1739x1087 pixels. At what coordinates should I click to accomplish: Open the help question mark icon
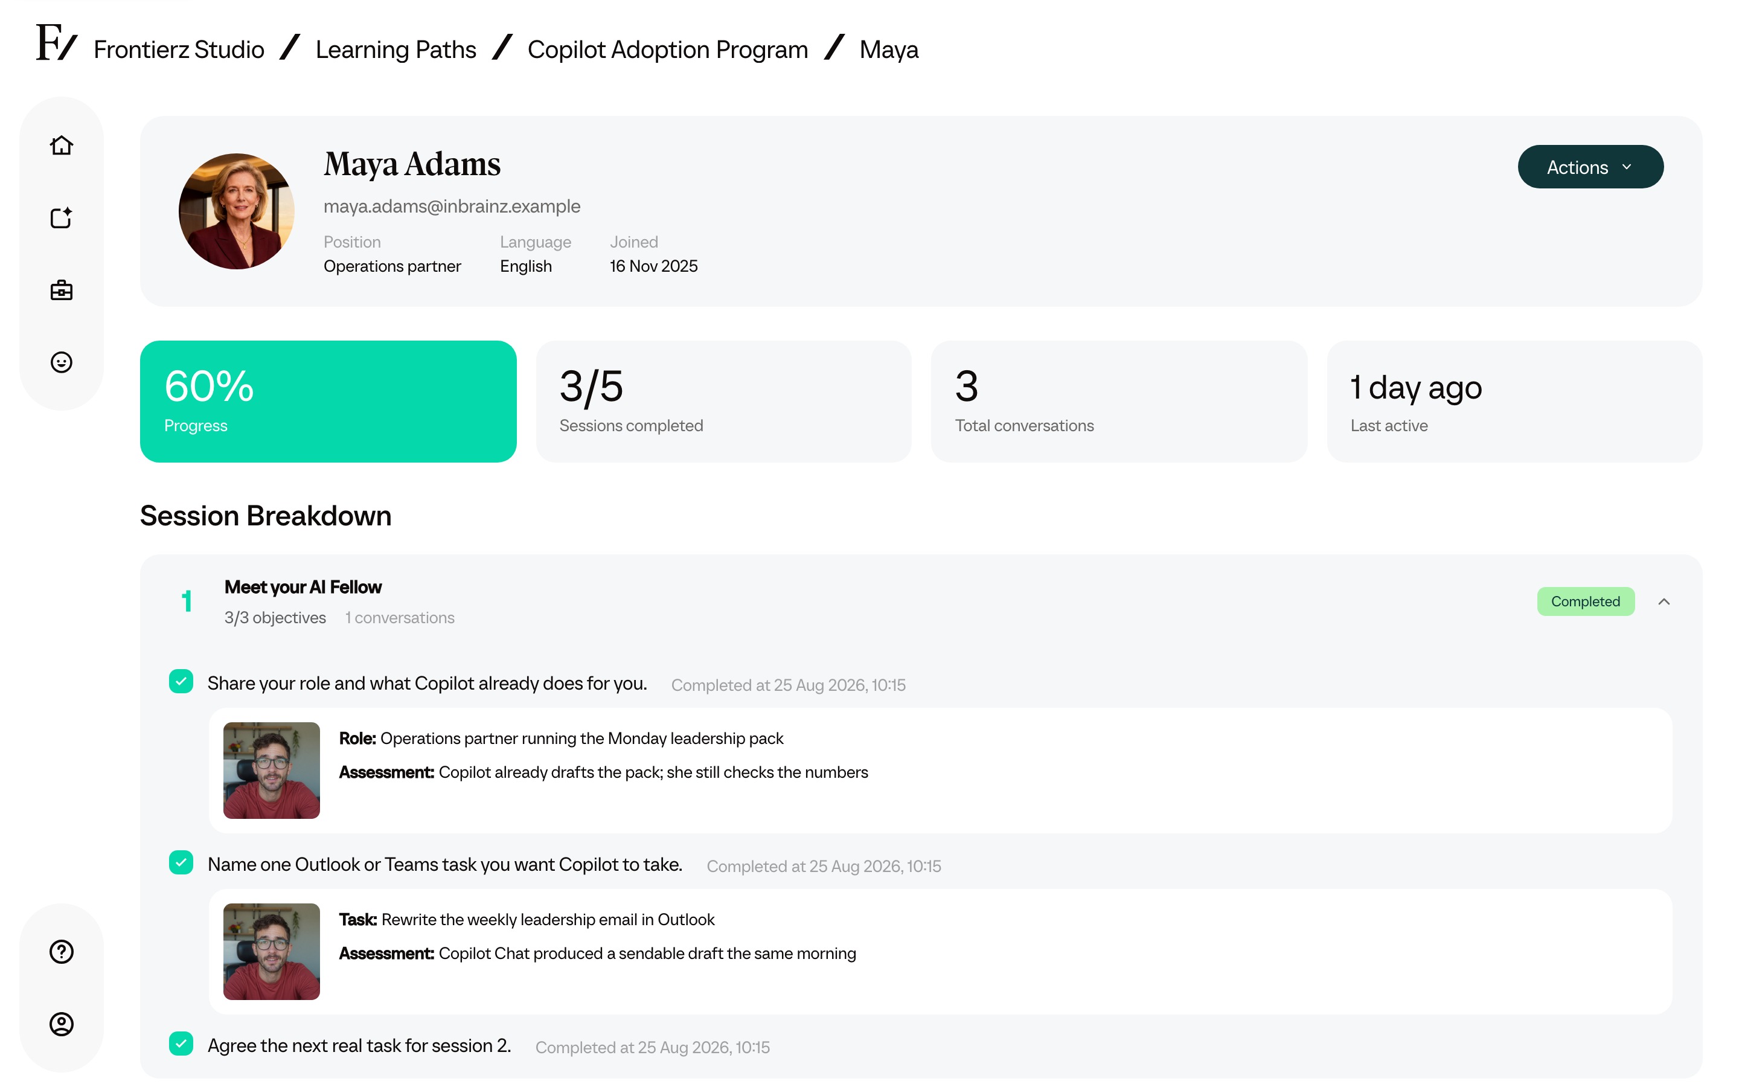pos(61,951)
